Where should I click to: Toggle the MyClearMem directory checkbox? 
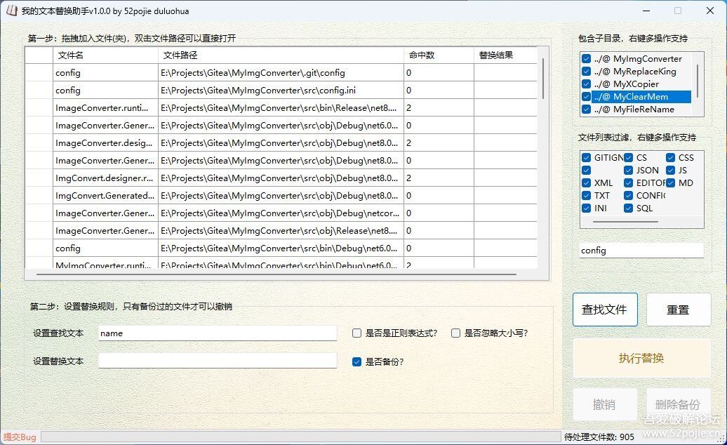(x=586, y=96)
